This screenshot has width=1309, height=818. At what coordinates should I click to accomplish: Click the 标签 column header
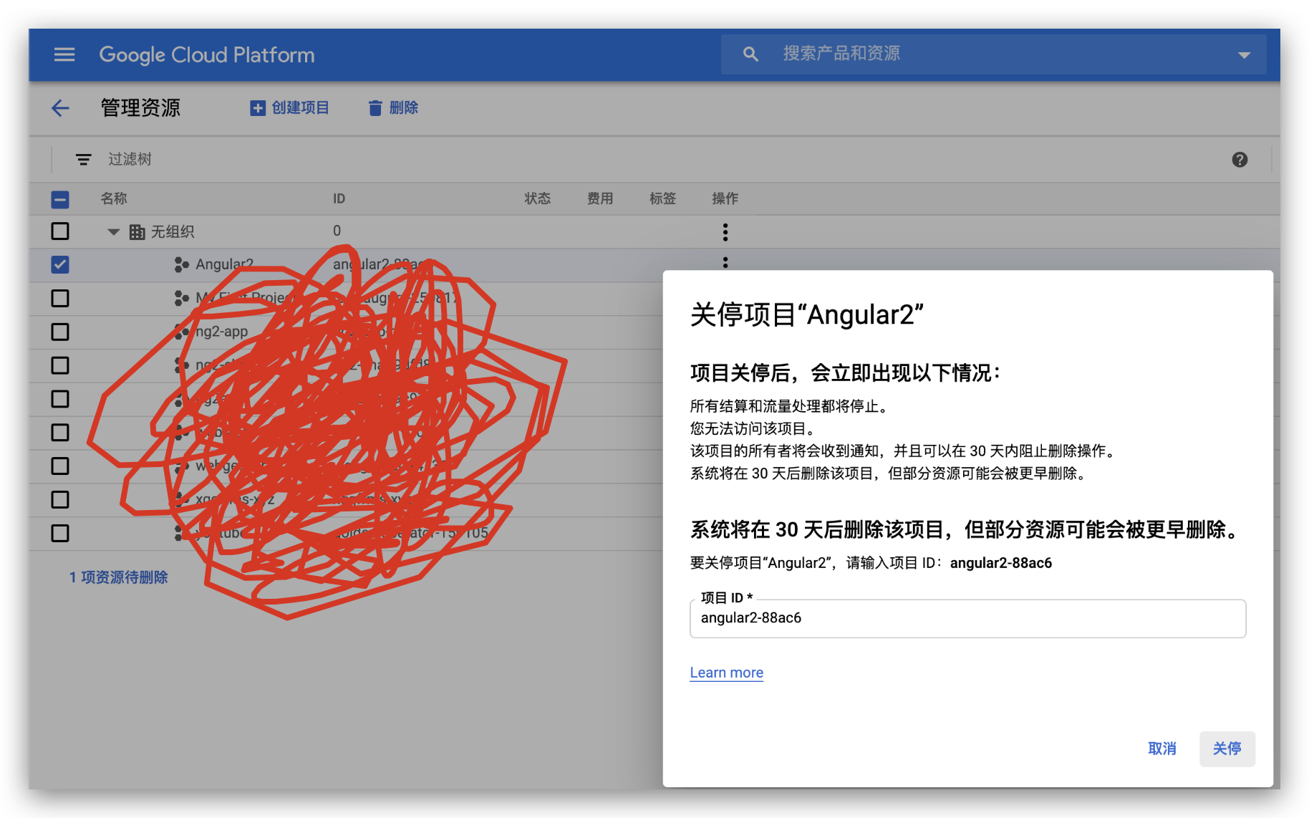coord(662,198)
